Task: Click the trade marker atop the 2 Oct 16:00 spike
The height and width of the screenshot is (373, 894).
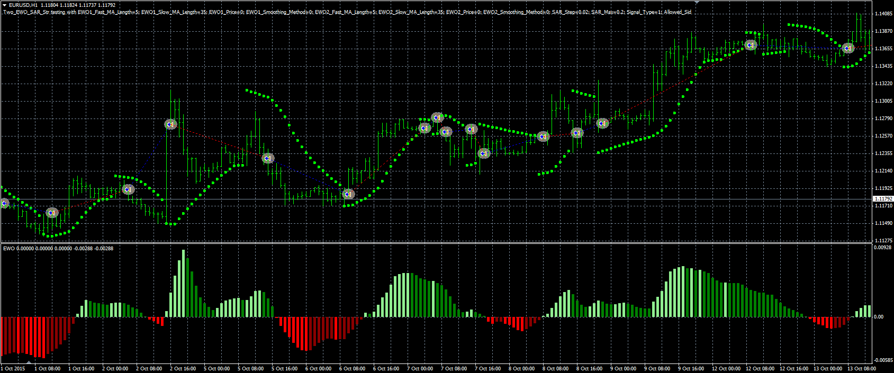Action: (x=170, y=124)
